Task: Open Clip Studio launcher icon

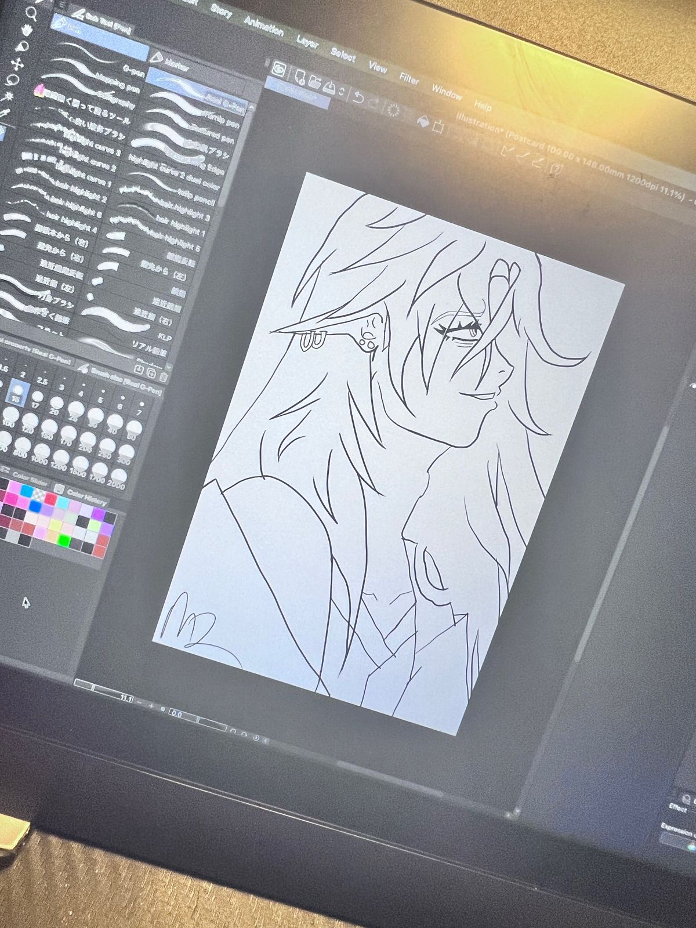Action: point(279,70)
